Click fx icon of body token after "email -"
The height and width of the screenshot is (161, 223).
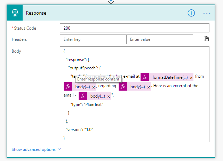tap(83, 96)
